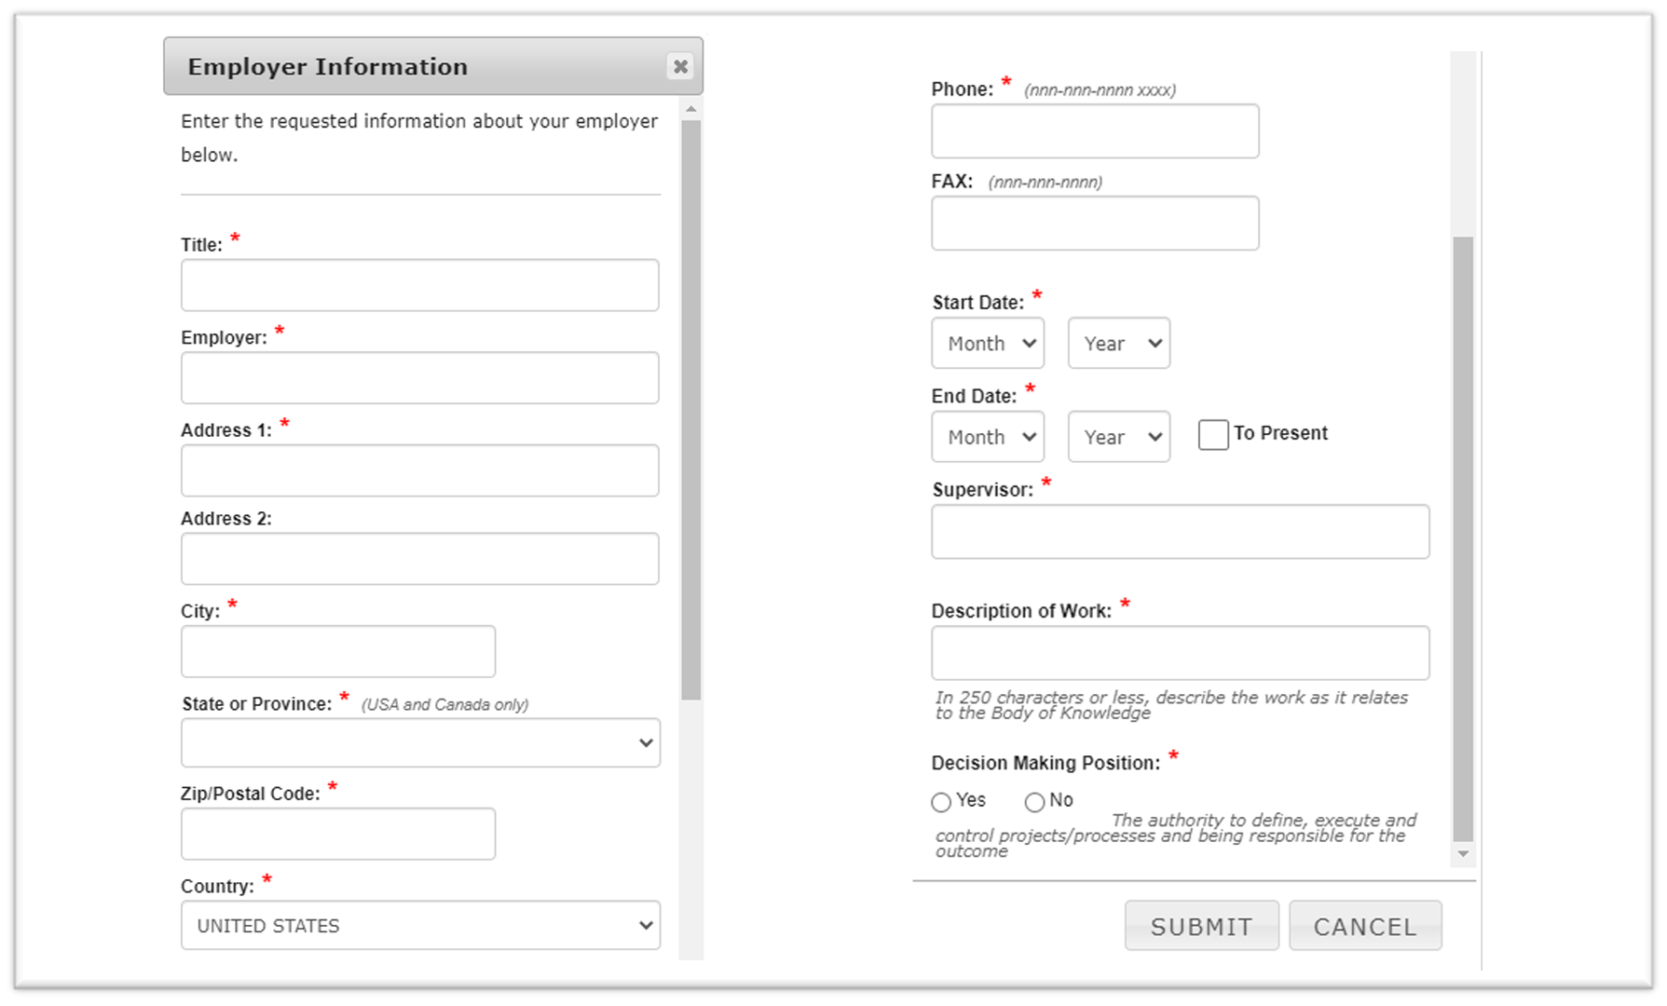Close the Employer Information dialog
The width and height of the screenshot is (1667, 1006).
pyautogui.click(x=680, y=66)
